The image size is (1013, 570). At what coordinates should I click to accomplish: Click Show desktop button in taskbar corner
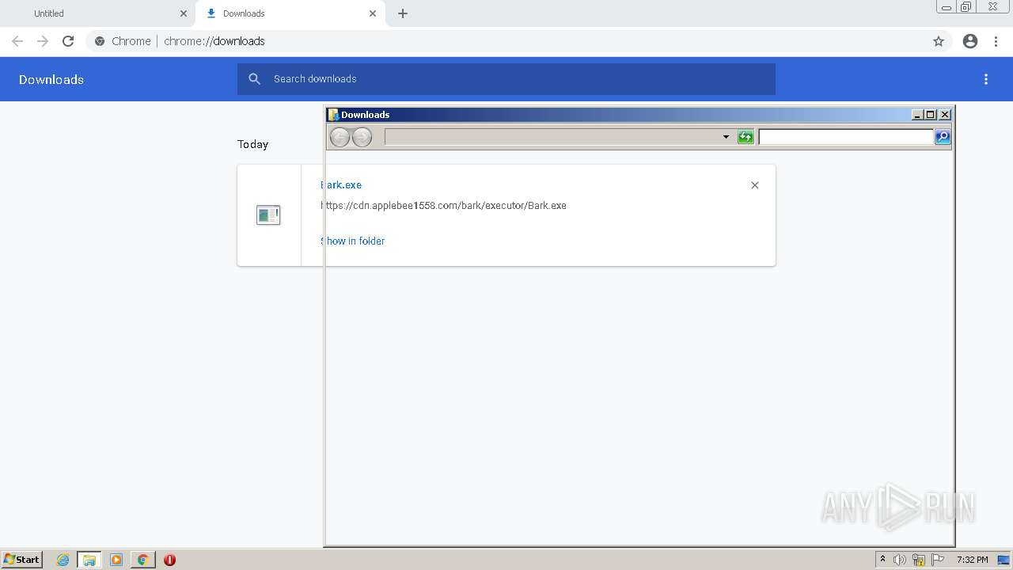pos(1004,560)
